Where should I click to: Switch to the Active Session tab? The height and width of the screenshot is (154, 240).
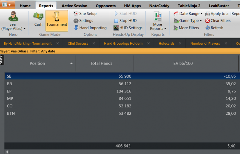click(x=74, y=6)
